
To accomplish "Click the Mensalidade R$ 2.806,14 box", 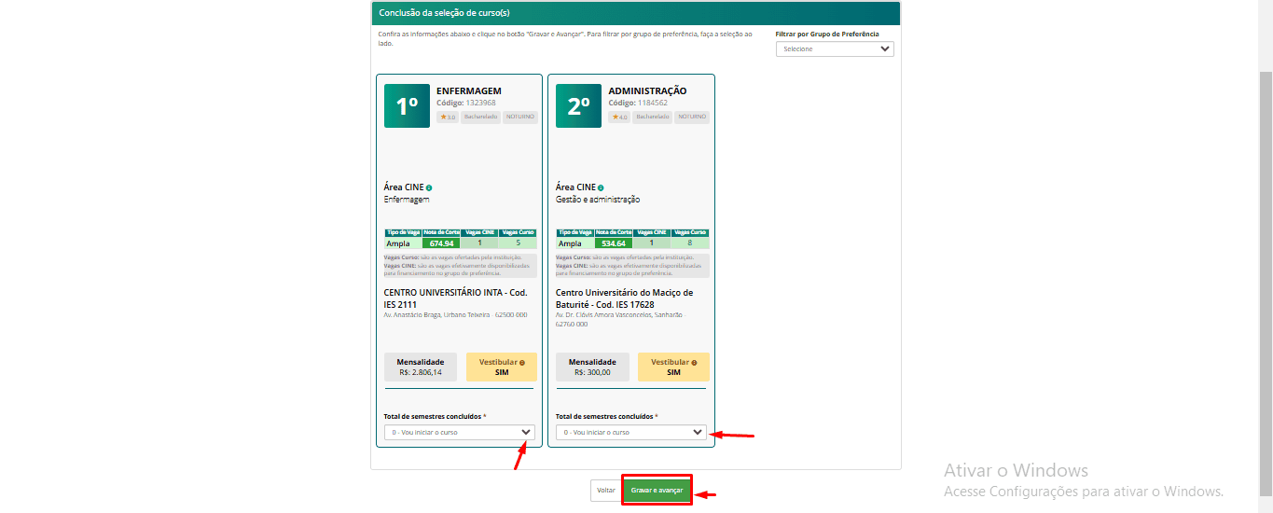I will click(421, 367).
